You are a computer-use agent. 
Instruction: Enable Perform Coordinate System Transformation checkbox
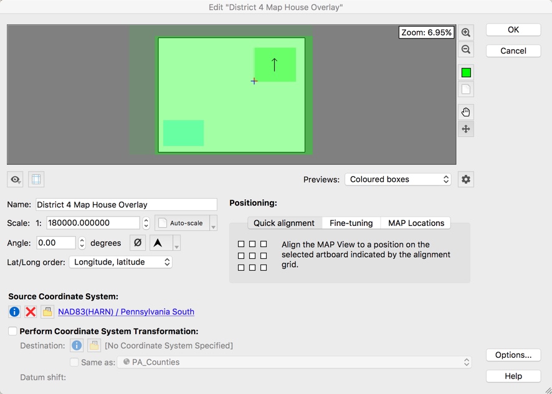12,331
